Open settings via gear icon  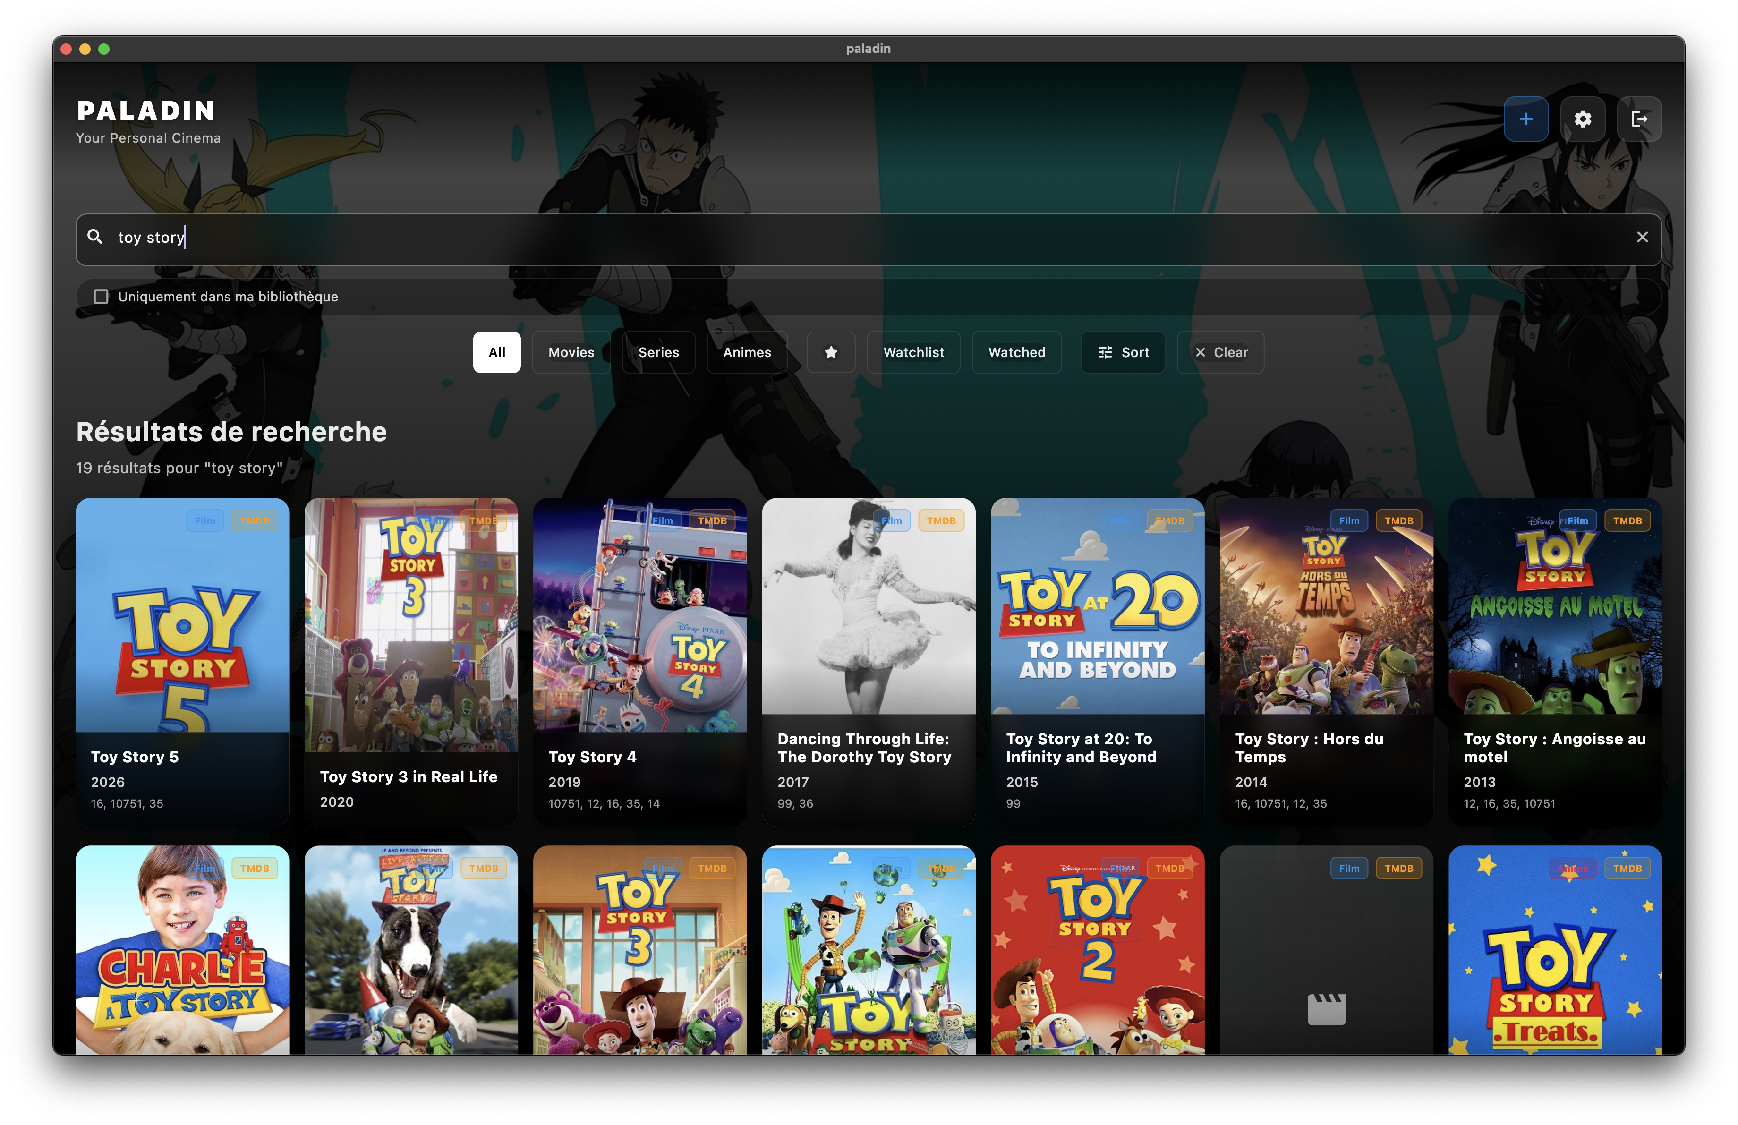(1583, 119)
